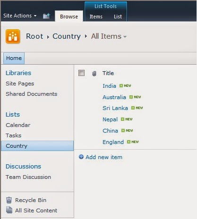
Task: Click the green NEW badge next to India
Action: [x=125, y=85]
